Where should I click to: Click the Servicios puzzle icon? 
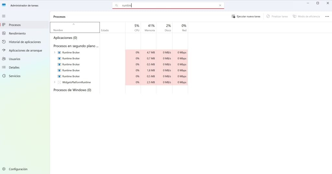tap(4, 76)
